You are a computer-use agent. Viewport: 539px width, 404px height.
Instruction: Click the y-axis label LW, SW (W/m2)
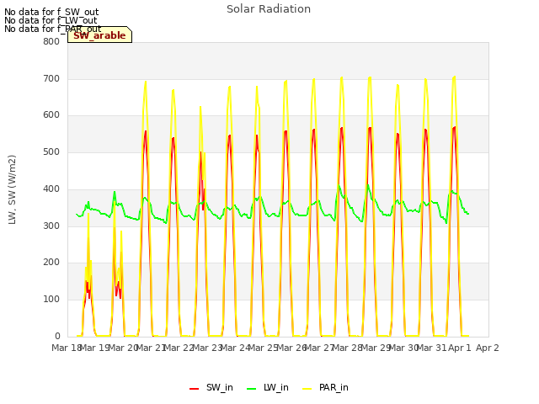pos(12,189)
